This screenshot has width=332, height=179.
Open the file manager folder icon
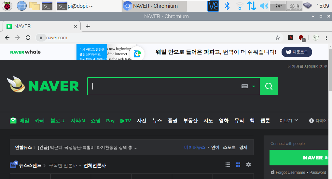point(34,6)
